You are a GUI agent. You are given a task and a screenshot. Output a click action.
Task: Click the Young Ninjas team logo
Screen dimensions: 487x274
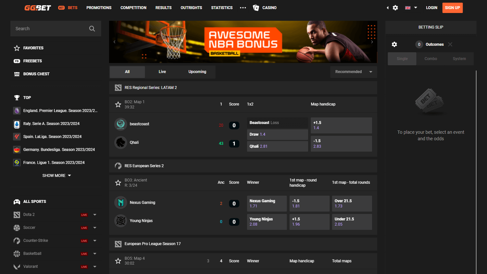click(x=121, y=221)
